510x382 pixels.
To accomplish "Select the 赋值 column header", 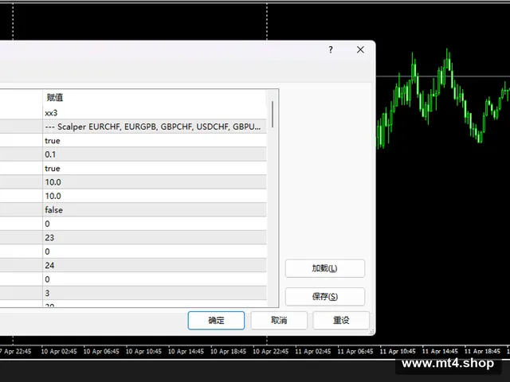I will [x=155, y=97].
